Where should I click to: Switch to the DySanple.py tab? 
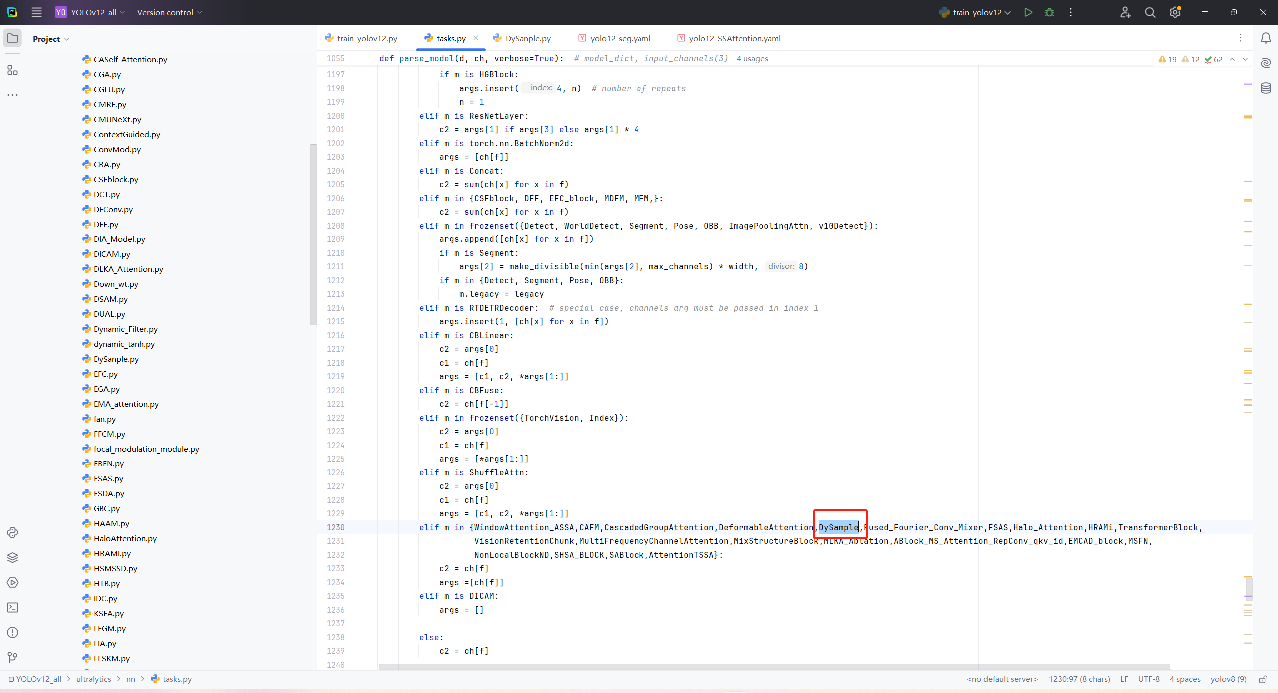click(527, 38)
